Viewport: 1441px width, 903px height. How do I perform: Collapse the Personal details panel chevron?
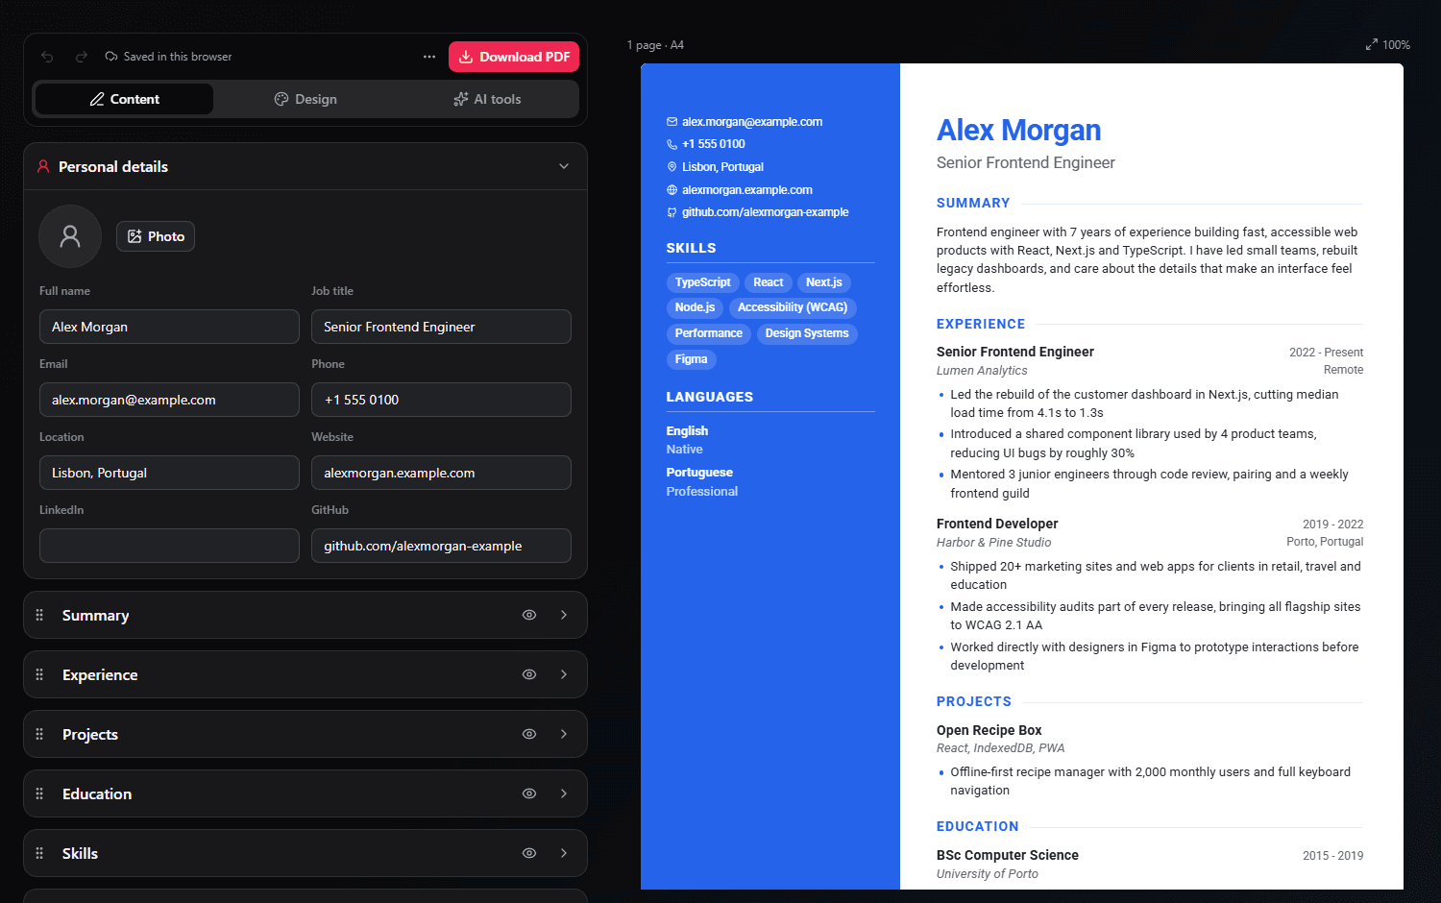(x=564, y=166)
